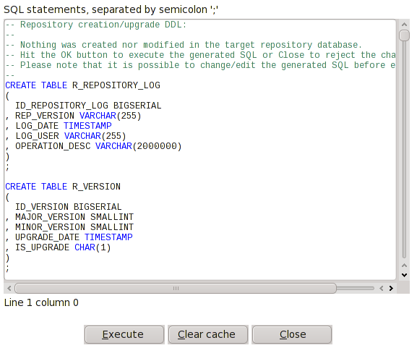417x348 pixels.
Task: Place cursor on CREATE TABLE R_REPOSITORY_LOG line
Action: tap(82, 85)
